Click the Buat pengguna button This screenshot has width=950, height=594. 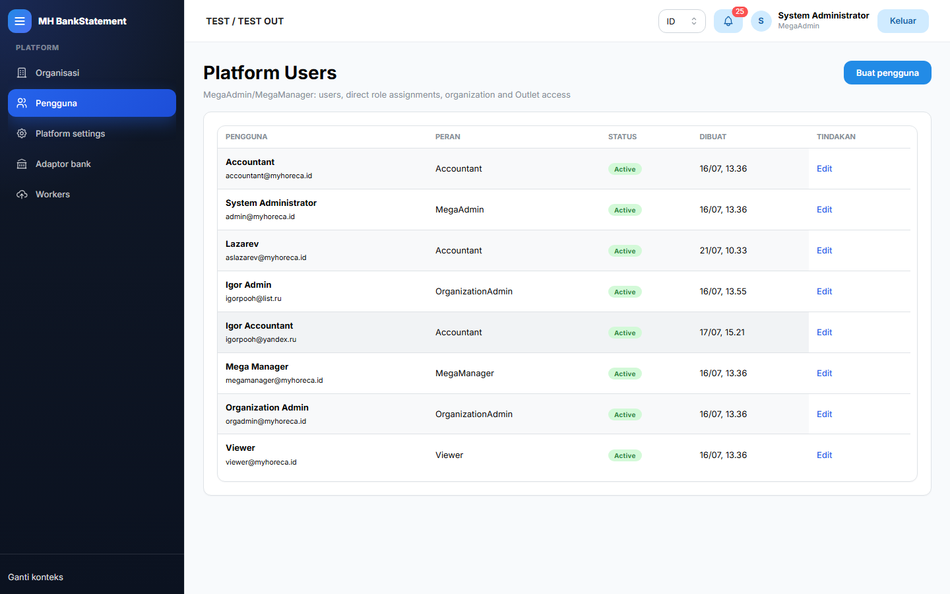click(887, 73)
